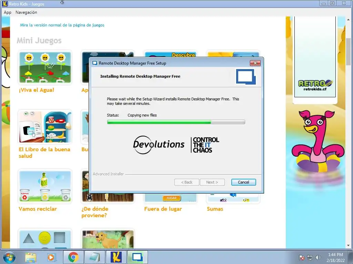Click the page scrollbar down arrow
The width and height of the screenshot is (353, 264).
pyautogui.click(x=348, y=245)
